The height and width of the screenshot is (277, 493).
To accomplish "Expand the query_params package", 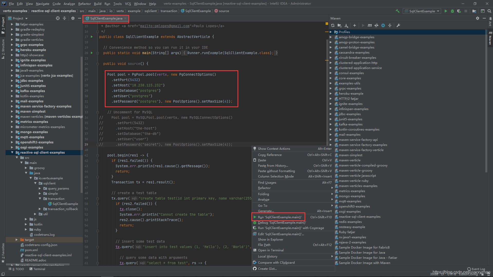I will 40,189.
